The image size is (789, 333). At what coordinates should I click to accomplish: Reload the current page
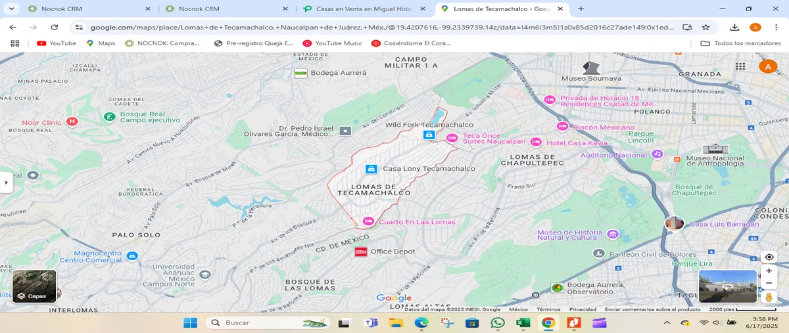tap(55, 27)
